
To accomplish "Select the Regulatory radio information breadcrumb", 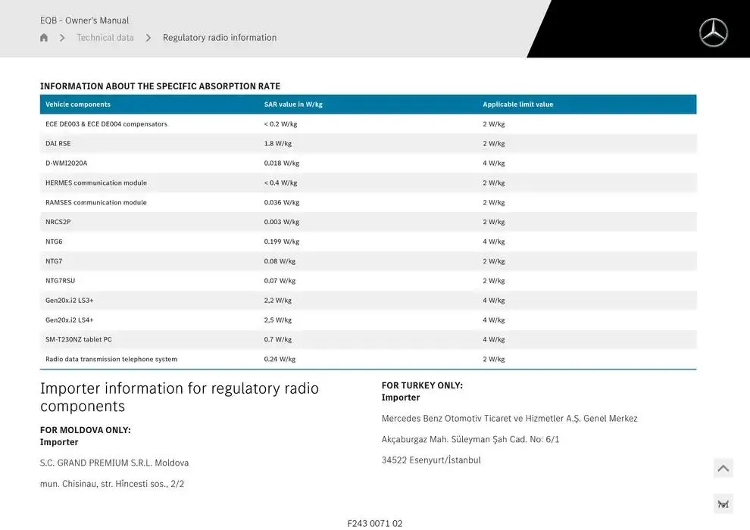I will 220,38.
